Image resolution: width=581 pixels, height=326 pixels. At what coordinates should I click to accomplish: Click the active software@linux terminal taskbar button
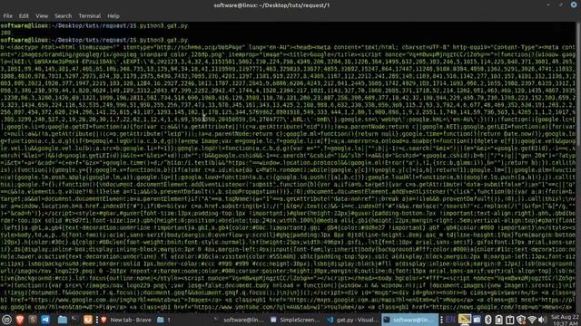point(409,320)
